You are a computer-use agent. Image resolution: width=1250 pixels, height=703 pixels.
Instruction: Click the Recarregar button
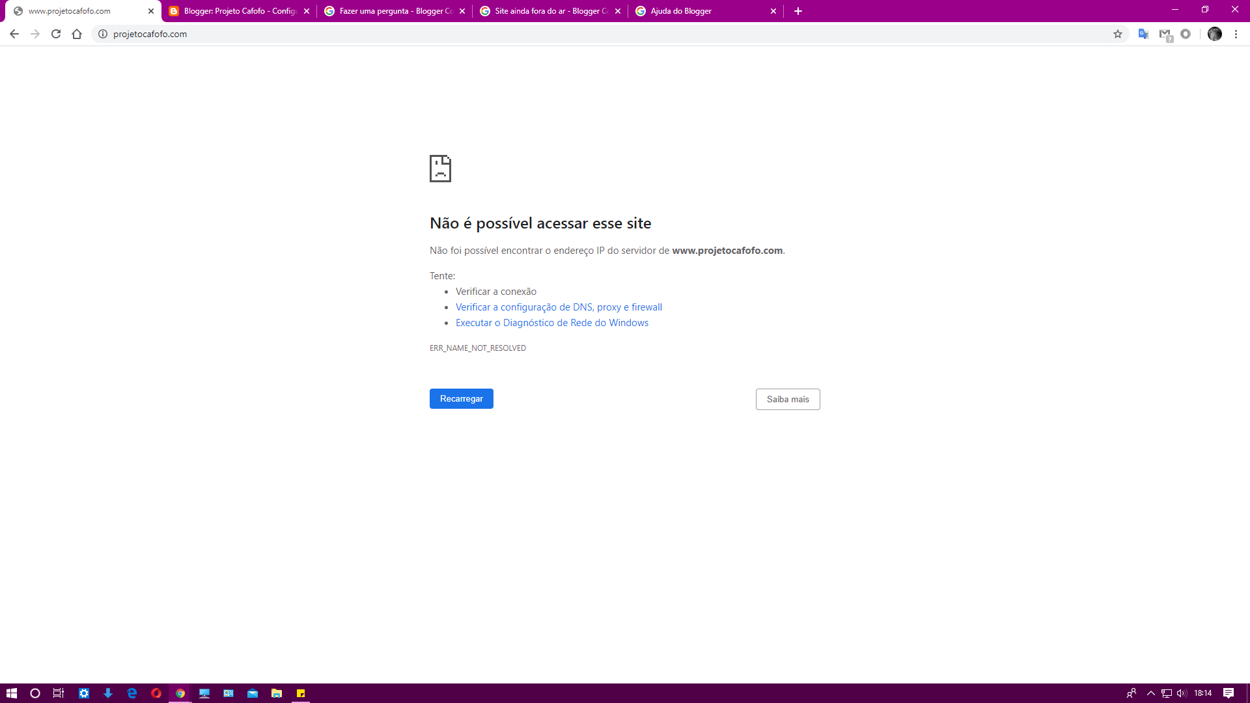[x=462, y=399]
